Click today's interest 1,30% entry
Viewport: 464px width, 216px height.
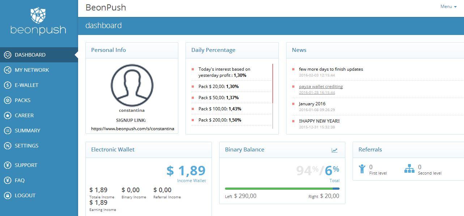pos(231,72)
